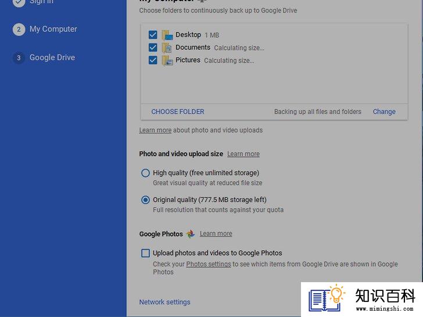Click the step 3 circle icon
Screen dimensions: 423x317
coord(19,57)
